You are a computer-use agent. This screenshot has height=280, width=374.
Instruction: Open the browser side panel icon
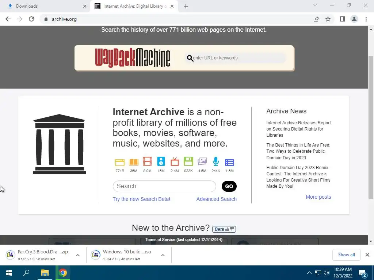[x=343, y=19]
